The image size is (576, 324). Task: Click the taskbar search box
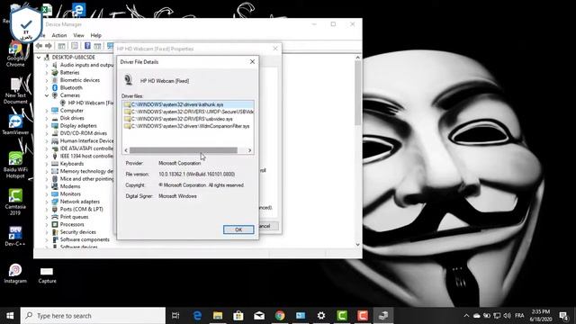point(93,316)
